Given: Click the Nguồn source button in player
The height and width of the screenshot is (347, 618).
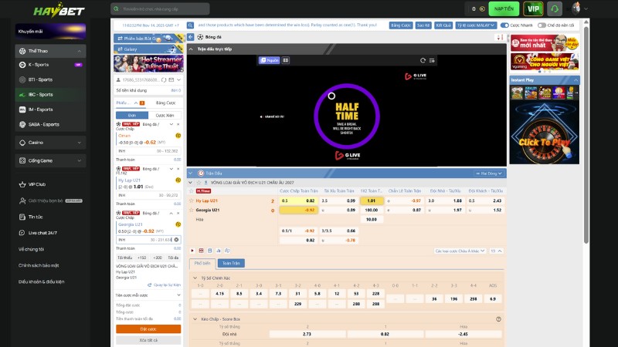Looking at the screenshot, I should [x=269, y=60].
